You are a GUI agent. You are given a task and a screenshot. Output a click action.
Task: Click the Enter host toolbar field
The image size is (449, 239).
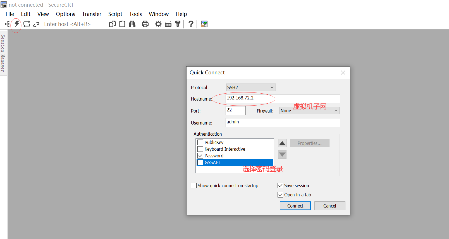click(73, 24)
